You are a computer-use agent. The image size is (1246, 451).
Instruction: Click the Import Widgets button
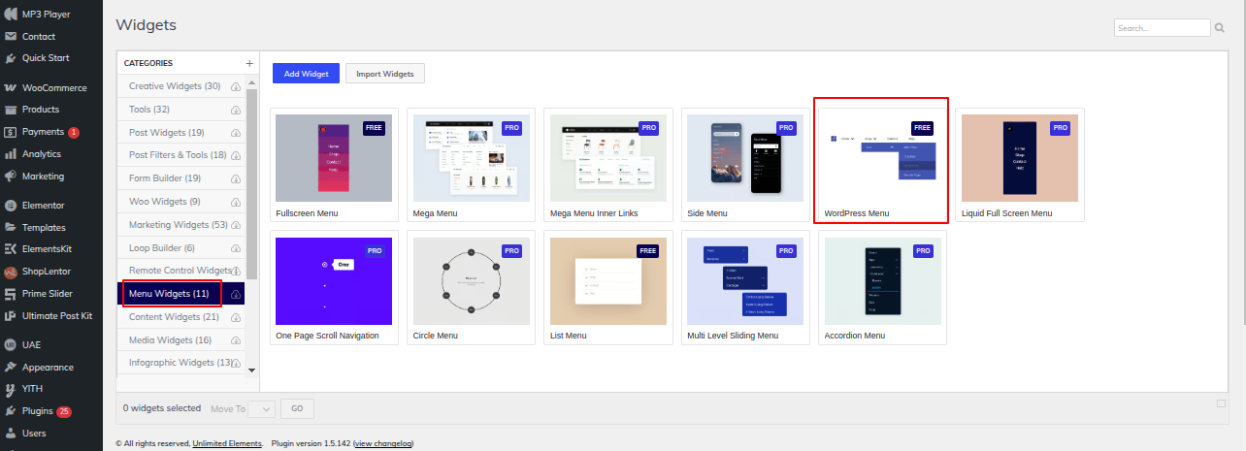click(x=385, y=74)
